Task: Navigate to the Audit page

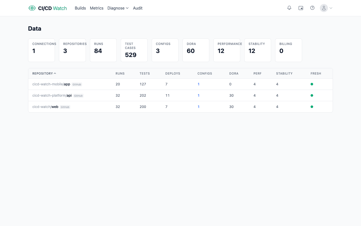Action: pyautogui.click(x=138, y=8)
